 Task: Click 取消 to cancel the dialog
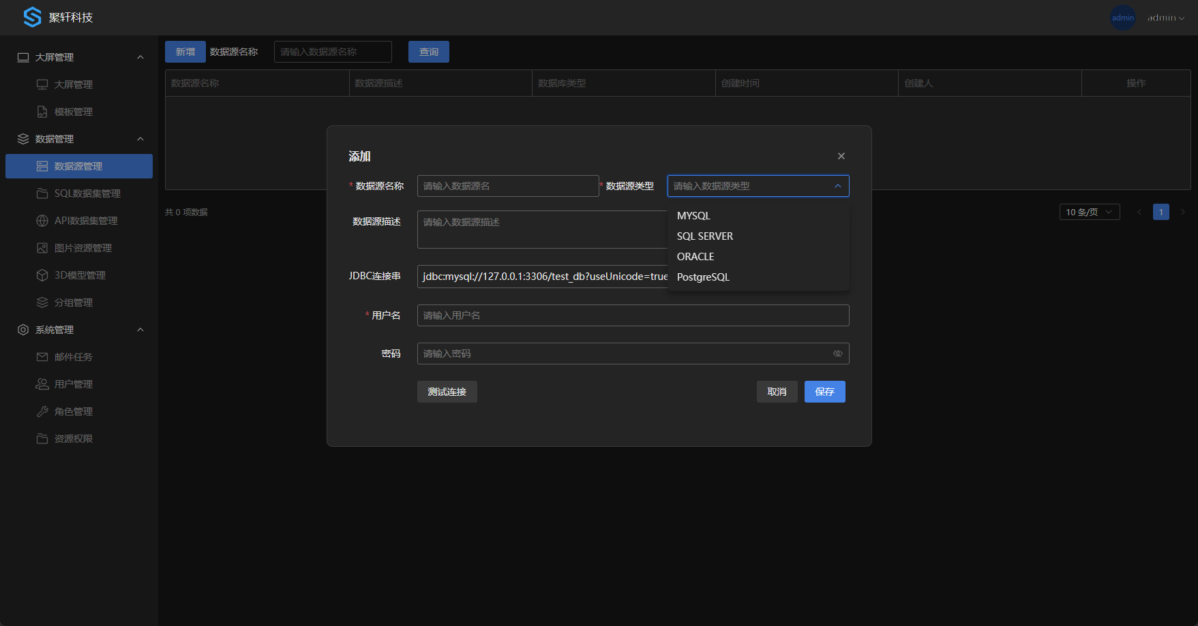point(777,392)
